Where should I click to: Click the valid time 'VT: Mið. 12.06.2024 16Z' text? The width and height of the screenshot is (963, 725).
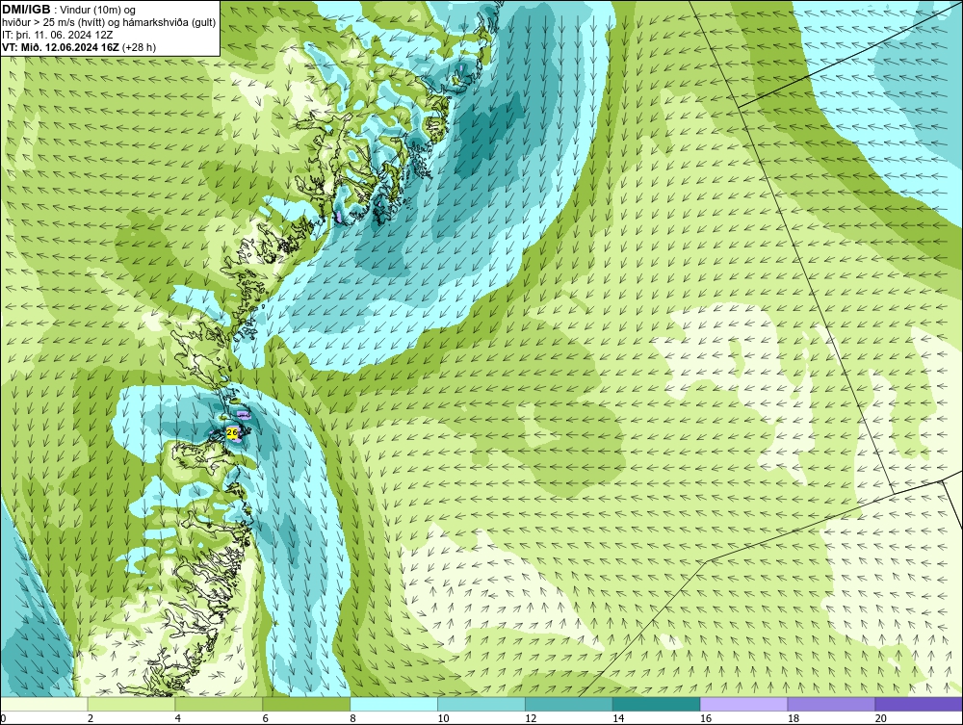click(x=62, y=47)
